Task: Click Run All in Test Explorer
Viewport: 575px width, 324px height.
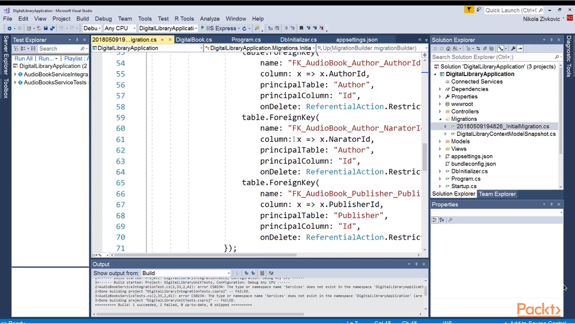Action: (23, 58)
